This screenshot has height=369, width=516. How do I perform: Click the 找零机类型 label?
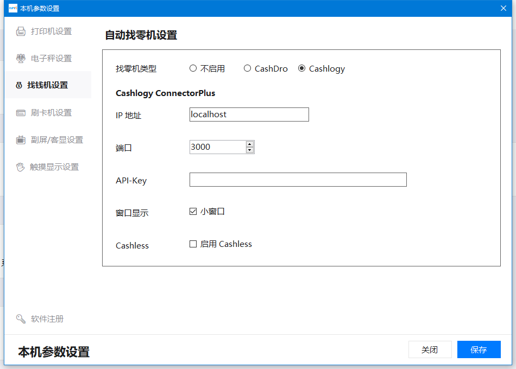pos(136,69)
